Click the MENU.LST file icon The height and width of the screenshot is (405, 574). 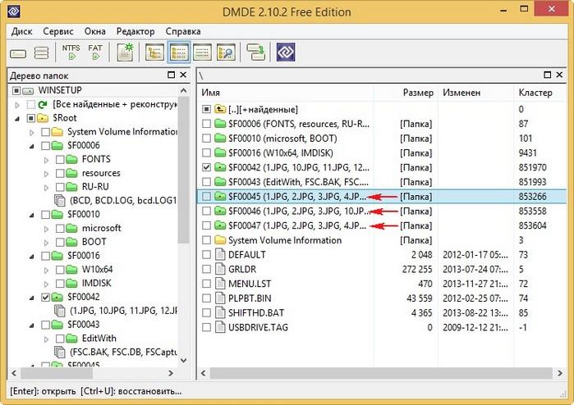[219, 284]
